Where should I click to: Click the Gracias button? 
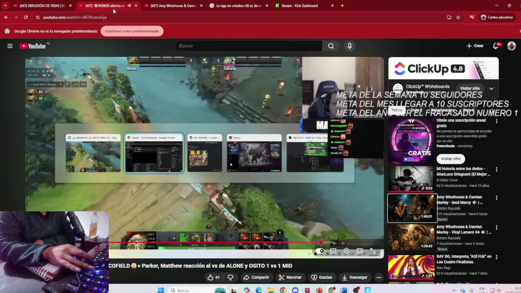click(322, 277)
